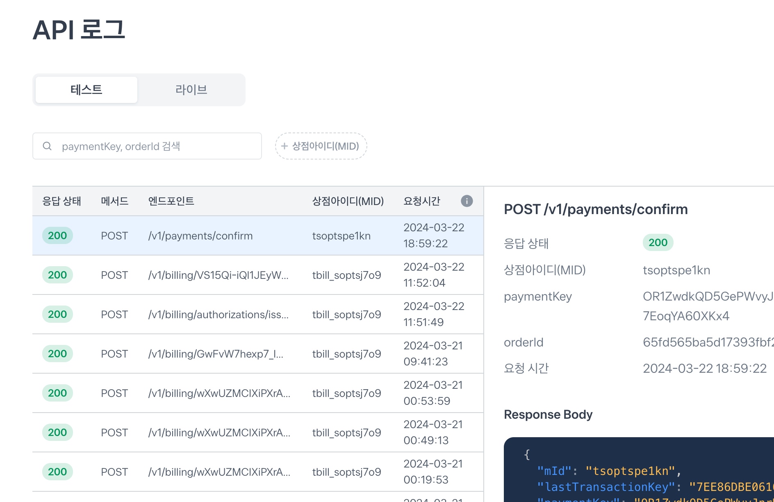Select the log row requested at 00:53:59
Image resolution: width=774 pixels, height=502 pixels.
[257, 393]
